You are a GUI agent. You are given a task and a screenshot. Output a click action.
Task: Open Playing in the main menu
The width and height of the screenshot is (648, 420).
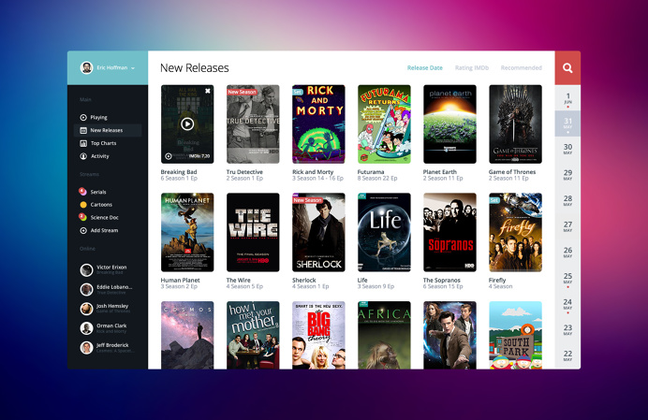click(x=98, y=117)
